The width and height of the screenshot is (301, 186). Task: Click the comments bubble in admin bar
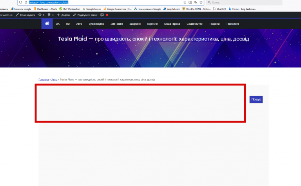tap(51, 15)
